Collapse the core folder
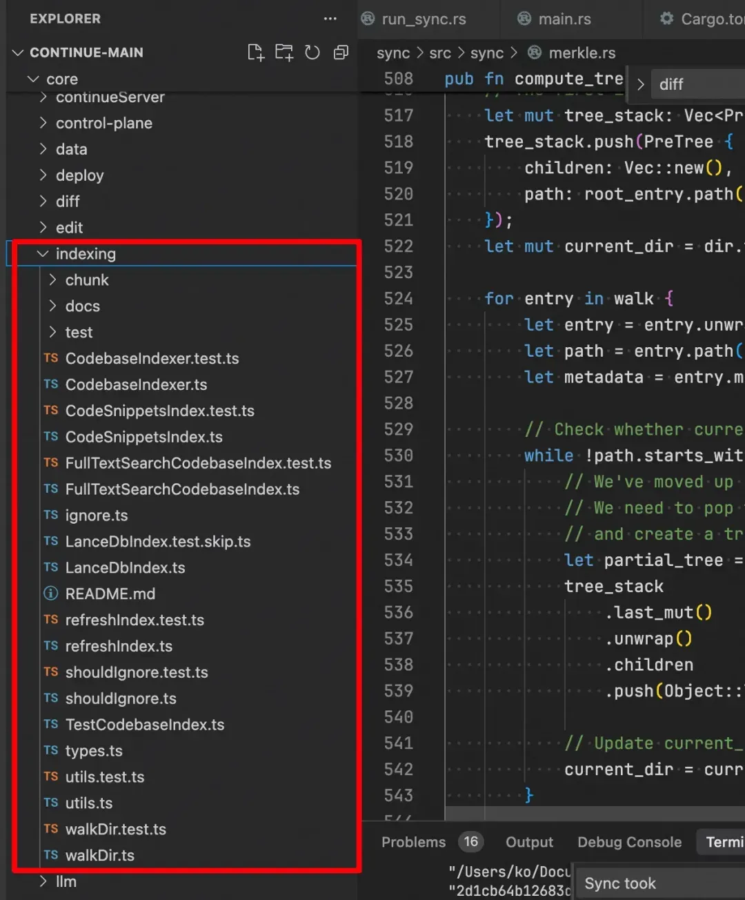 32,79
